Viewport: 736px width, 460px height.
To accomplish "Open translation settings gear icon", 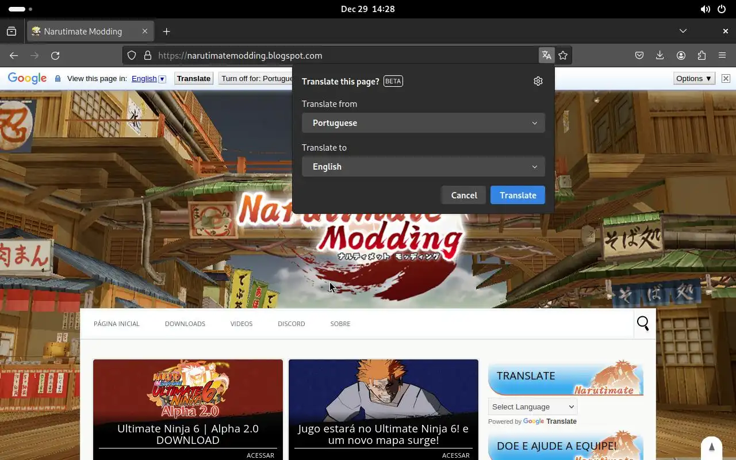I will click(x=538, y=81).
